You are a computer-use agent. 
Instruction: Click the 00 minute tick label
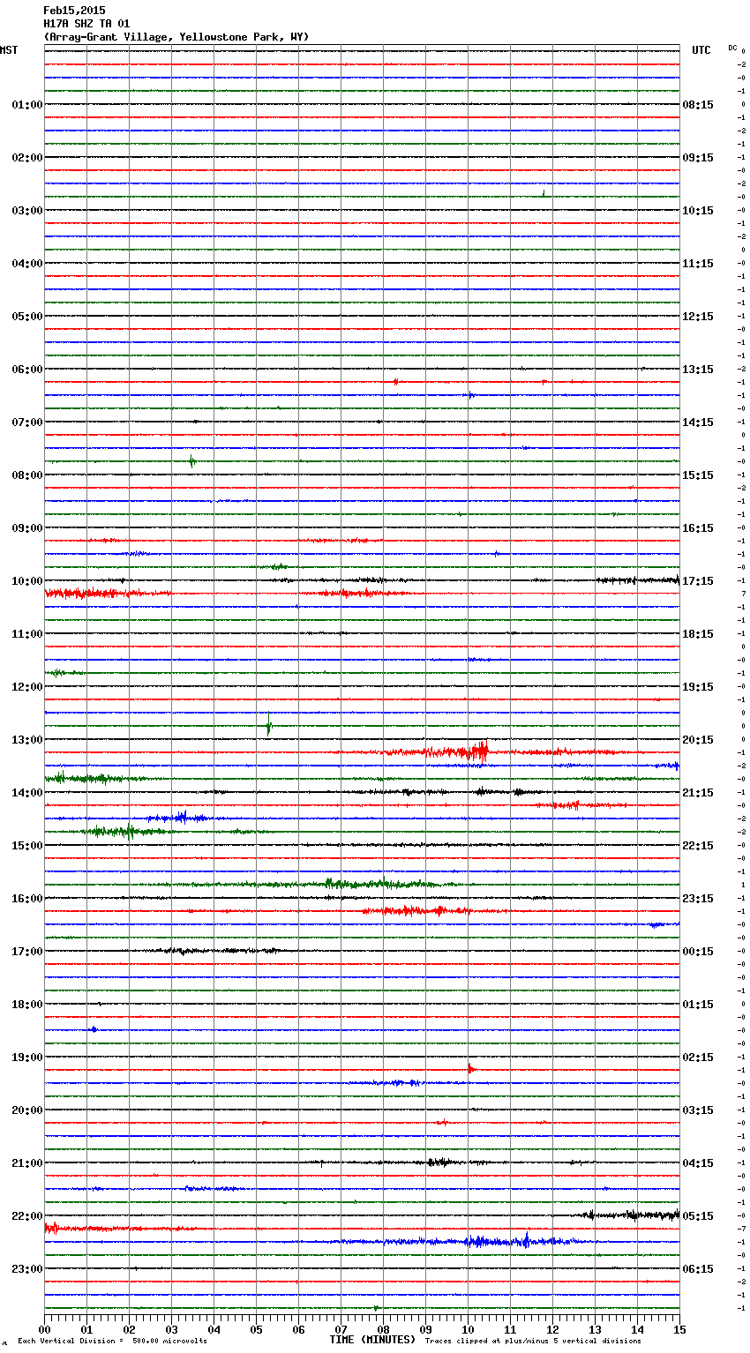tap(44, 1329)
